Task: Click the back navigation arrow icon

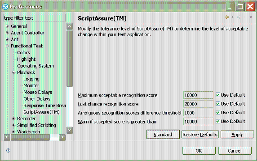Action: click(227, 17)
